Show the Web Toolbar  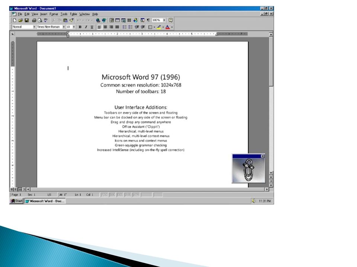(104, 20)
